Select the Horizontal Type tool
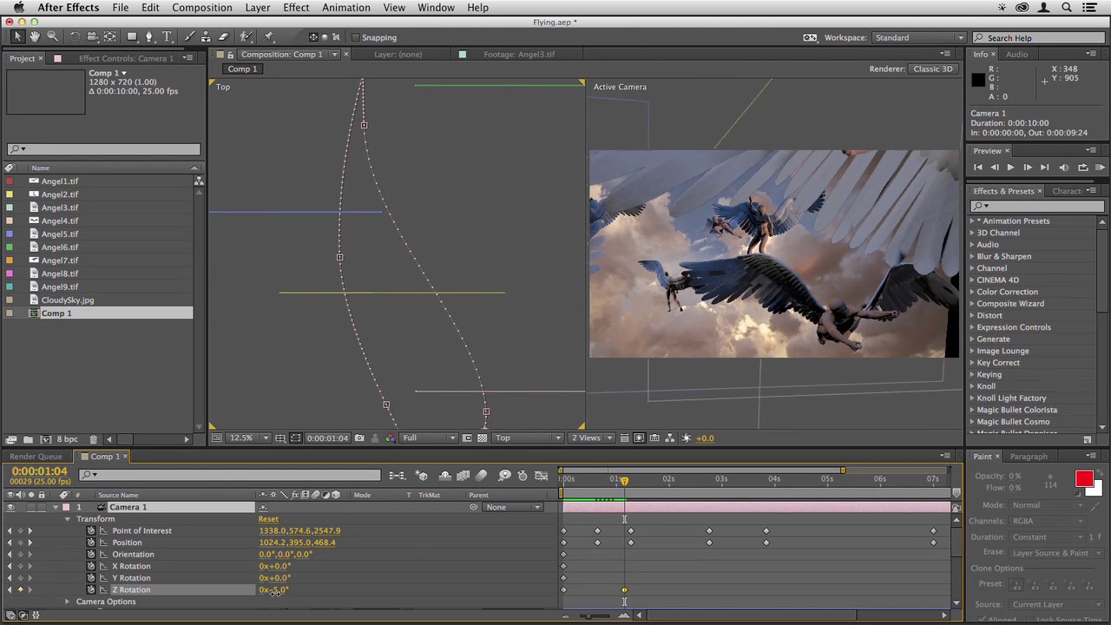 point(167,36)
